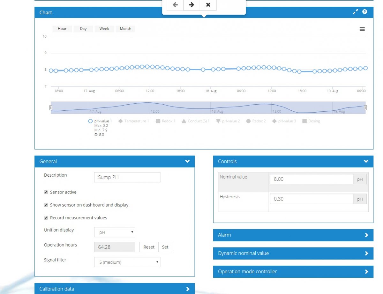
Task: Select the Month chart range
Action: click(x=125, y=29)
